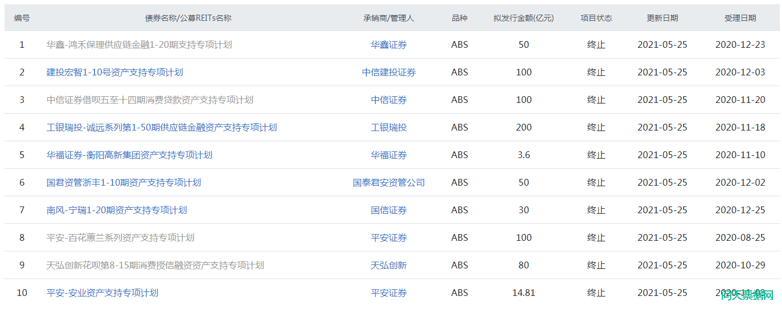Click the 债券名称/公募REITs名称 column header
Viewport: 782px width, 310px height.
coord(188,18)
